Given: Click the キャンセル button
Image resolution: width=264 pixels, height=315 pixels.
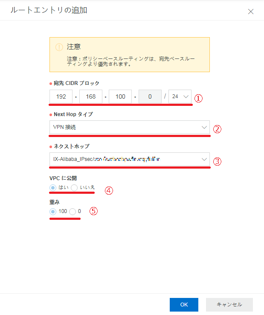Looking at the screenshot, I should [229, 305].
